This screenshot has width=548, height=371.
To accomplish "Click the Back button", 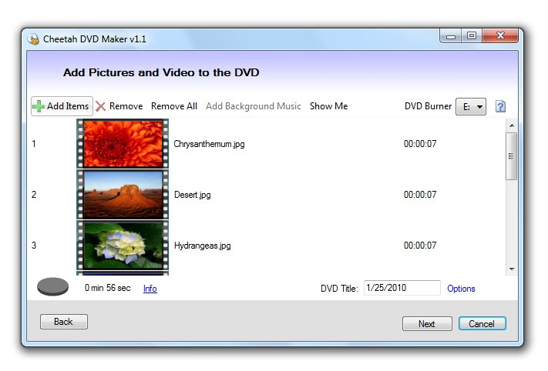I will [64, 322].
